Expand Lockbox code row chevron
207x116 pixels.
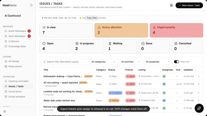coord(199,93)
